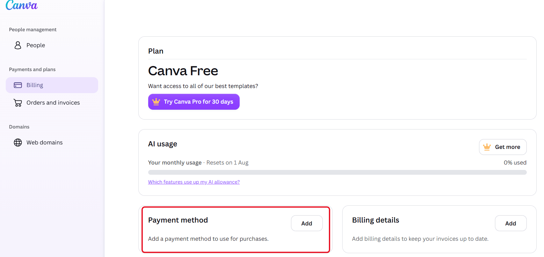The image size is (544, 257).
Task: Go to Web domains
Action: (52, 143)
